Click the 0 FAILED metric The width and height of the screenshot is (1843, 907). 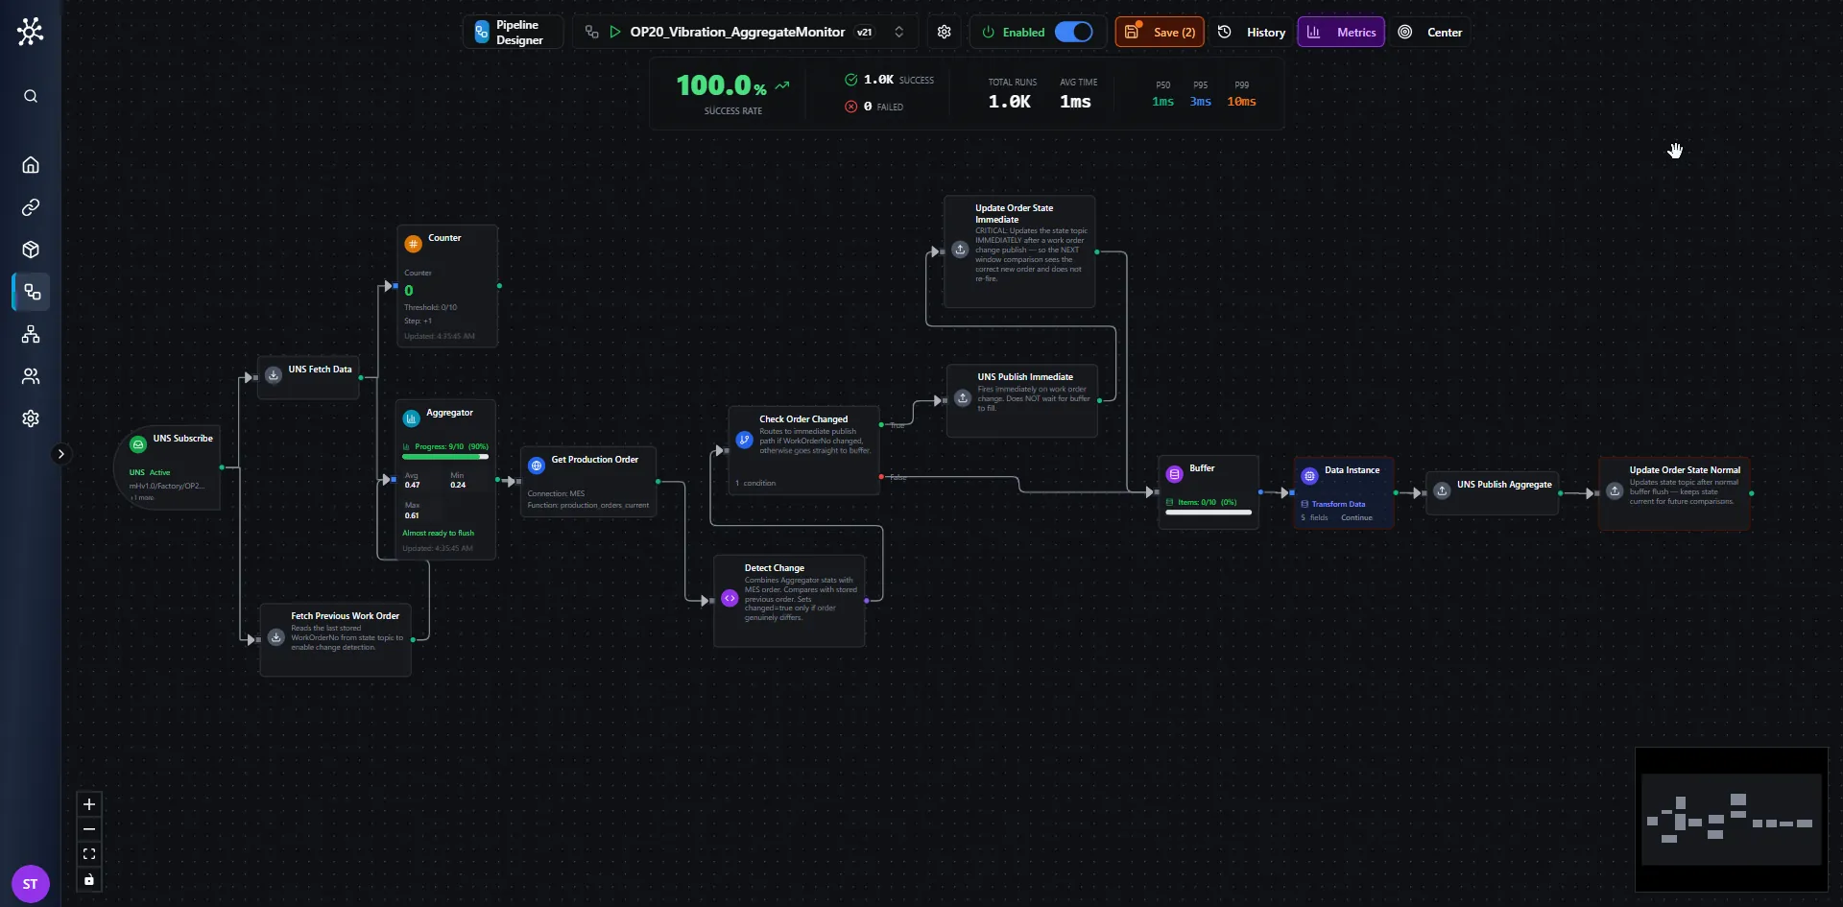pyautogui.click(x=874, y=107)
